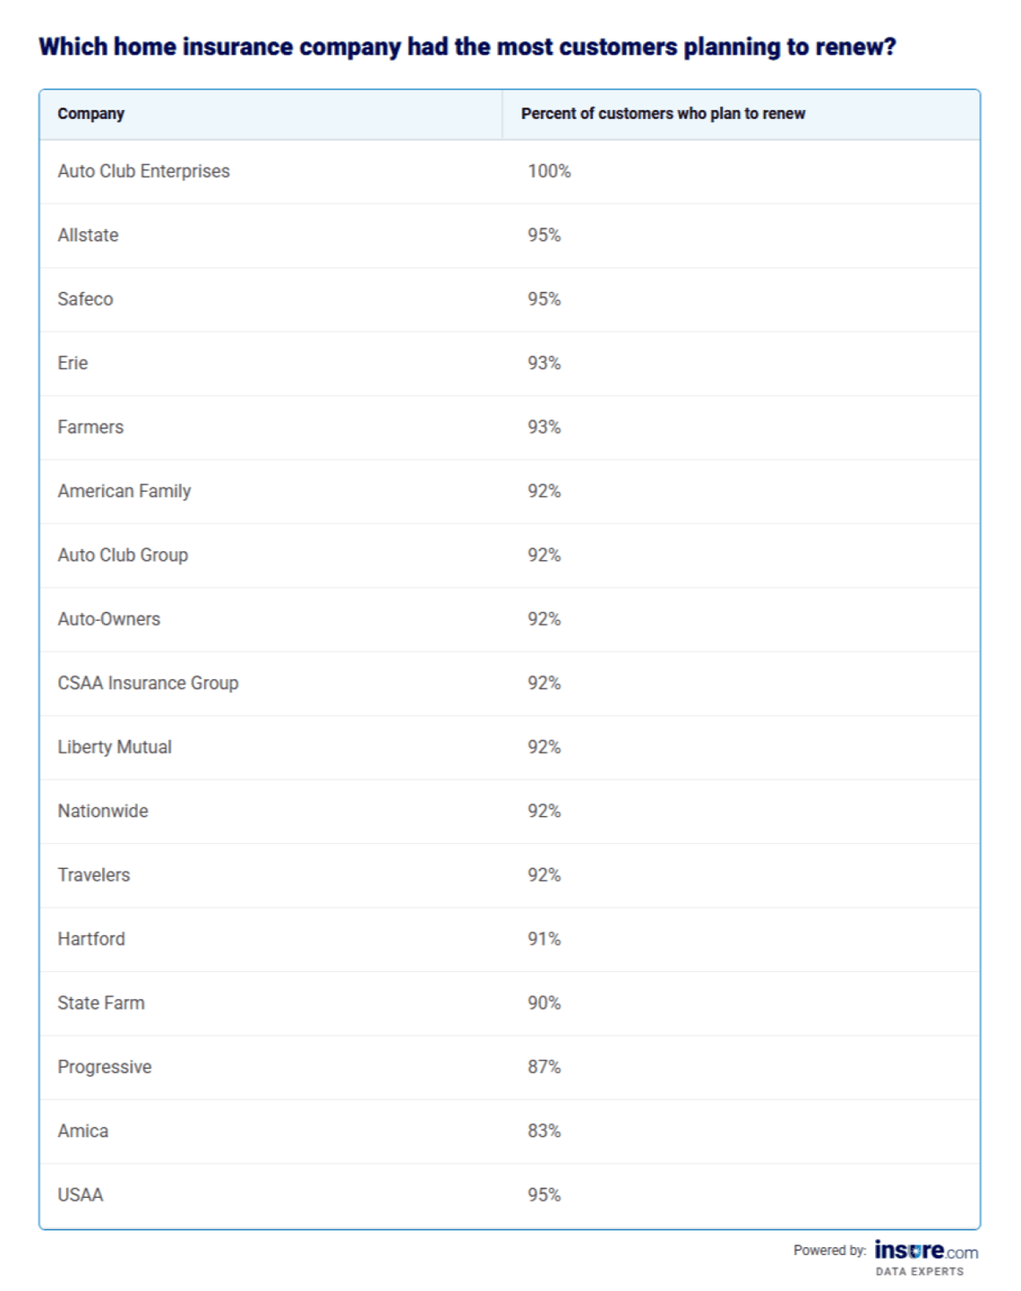Click the Nationwide company name
This screenshot has height=1291, width=1021.
click(103, 811)
